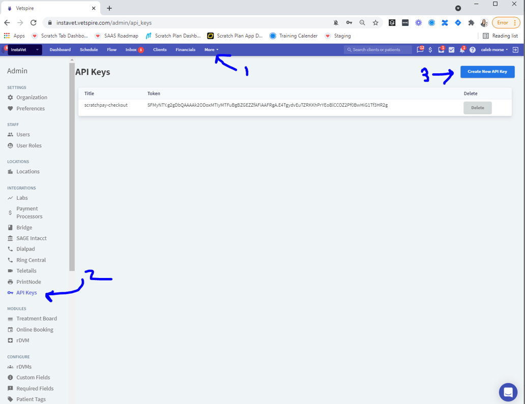Open the messages icon showing 12 notifications
The image size is (525, 404).
pyautogui.click(x=419, y=49)
